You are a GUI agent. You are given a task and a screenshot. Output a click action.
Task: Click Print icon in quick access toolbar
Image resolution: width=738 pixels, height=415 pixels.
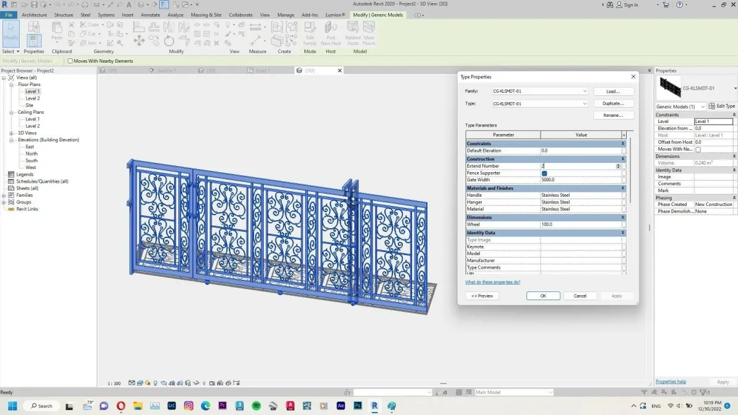85,4
